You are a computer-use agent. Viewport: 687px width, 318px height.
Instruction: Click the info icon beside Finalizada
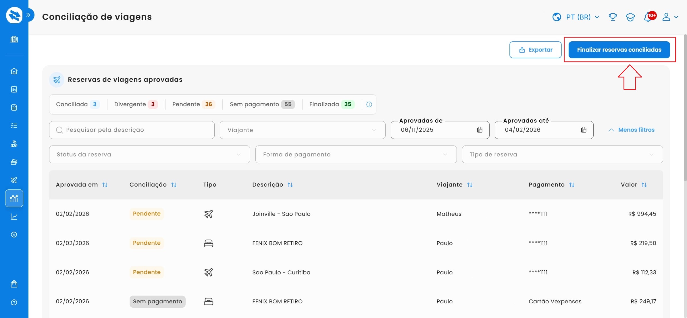point(369,104)
